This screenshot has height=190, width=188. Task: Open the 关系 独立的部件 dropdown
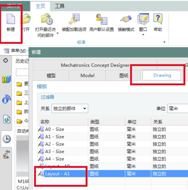[x=70, y=108]
